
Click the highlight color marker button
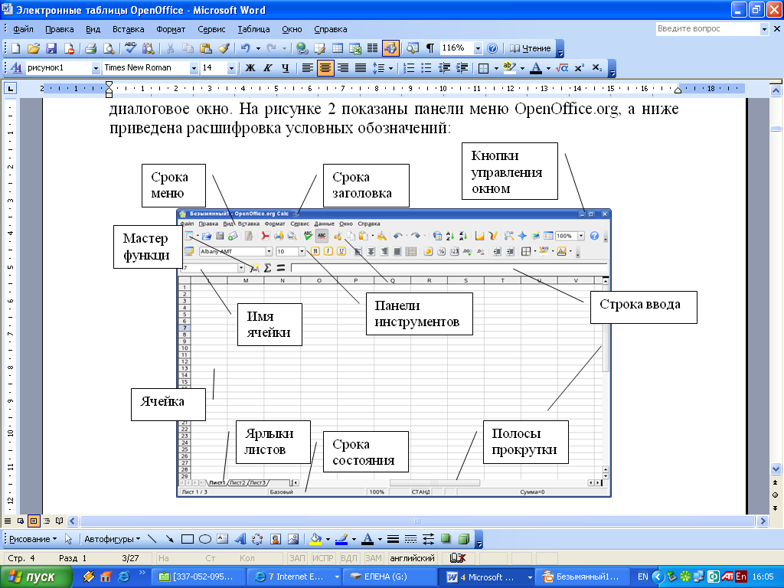click(509, 67)
